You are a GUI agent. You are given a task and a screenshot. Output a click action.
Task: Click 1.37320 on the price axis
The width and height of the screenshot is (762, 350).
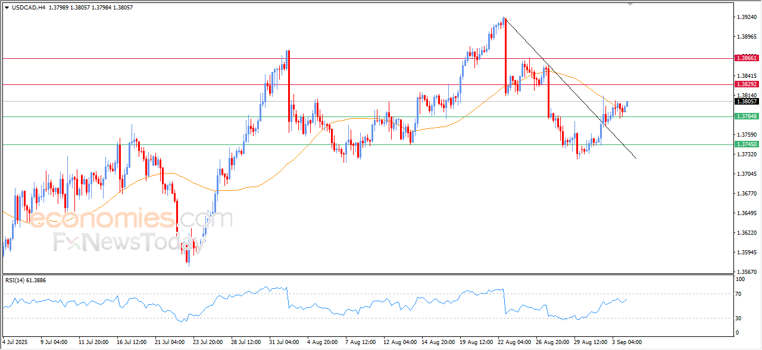coord(747,154)
